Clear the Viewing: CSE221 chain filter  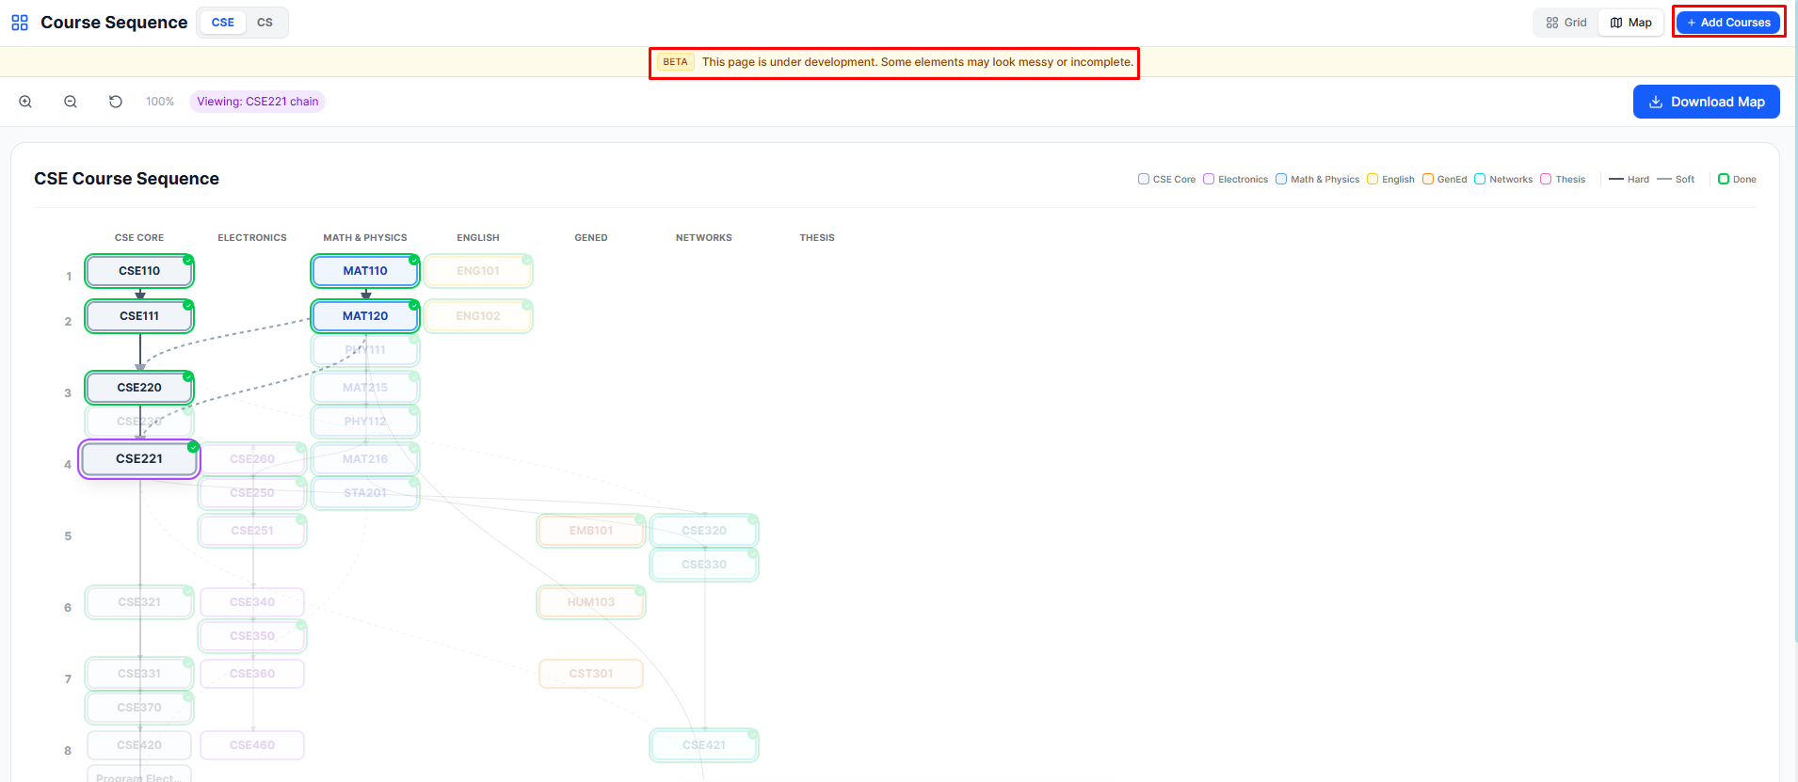(x=258, y=102)
